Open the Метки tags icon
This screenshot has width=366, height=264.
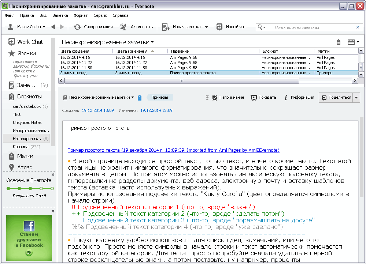click(x=11, y=156)
